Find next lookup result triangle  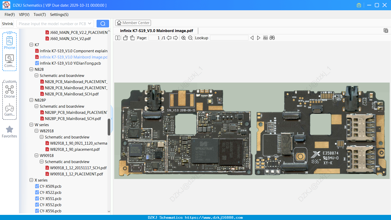tap(259, 38)
